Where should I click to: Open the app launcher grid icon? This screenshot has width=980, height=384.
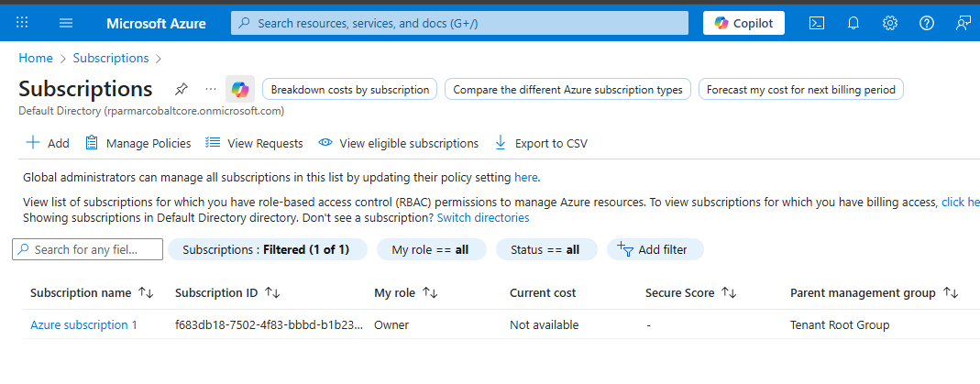click(23, 23)
